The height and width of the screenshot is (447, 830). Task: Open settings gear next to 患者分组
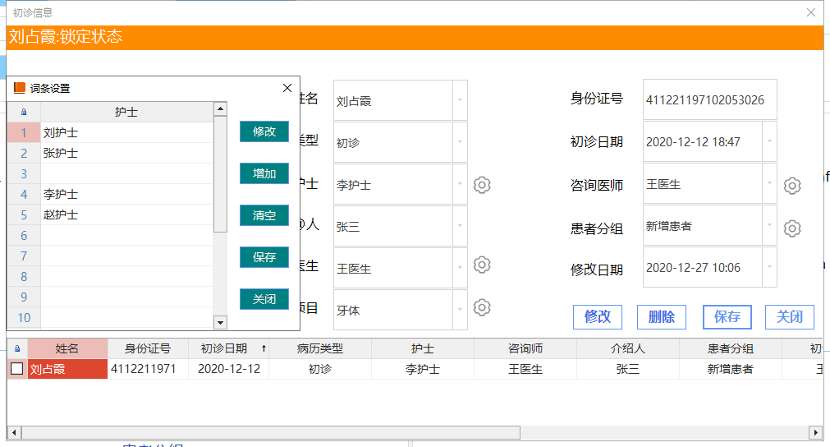click(x=791, y=228)
